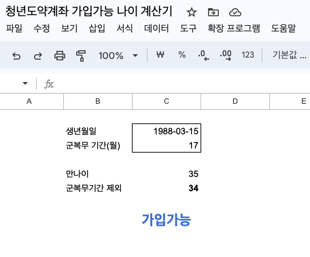Select the 만나이 label cell
This screenshot has height=257, width=310.
(x=98, y=174)
